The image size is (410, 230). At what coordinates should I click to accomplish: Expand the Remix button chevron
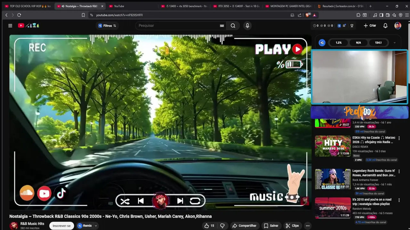95,226
